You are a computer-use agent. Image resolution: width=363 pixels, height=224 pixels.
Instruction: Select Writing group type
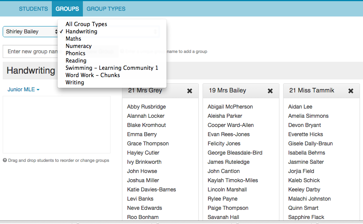tap(75, 82)
